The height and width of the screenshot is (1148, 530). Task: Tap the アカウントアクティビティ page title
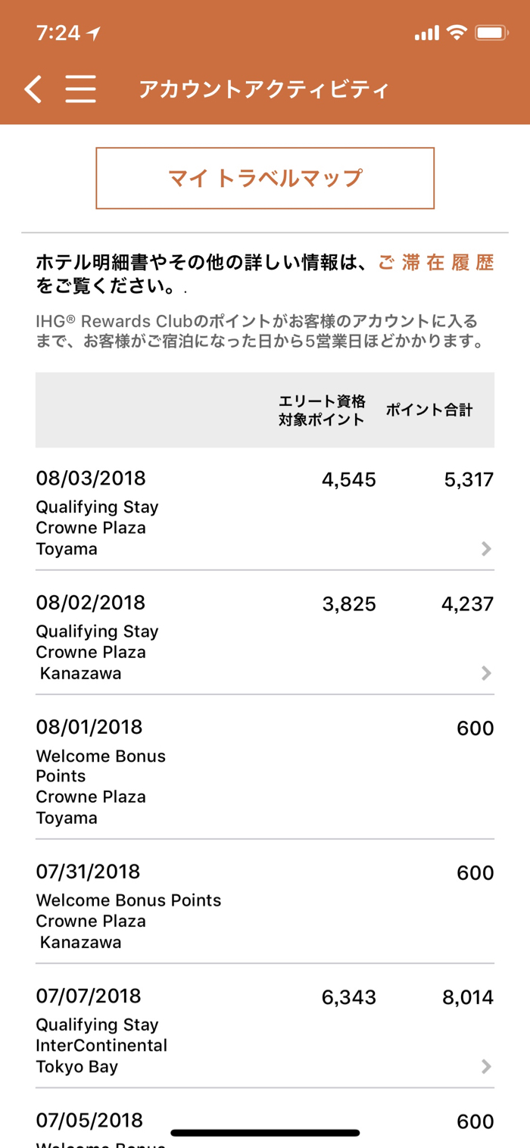(x=263, y=89)
